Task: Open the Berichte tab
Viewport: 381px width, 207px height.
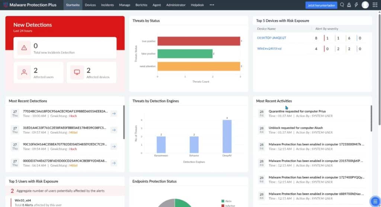Action: pyautogui.click(x=141, y=5)
